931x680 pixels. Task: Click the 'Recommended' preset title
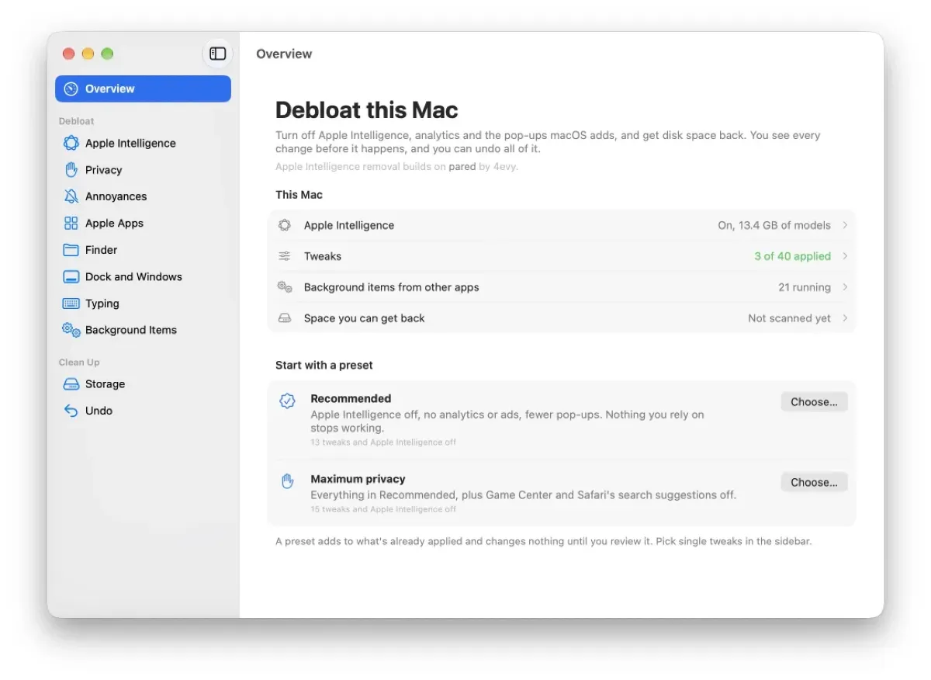[x=351, y=398]
